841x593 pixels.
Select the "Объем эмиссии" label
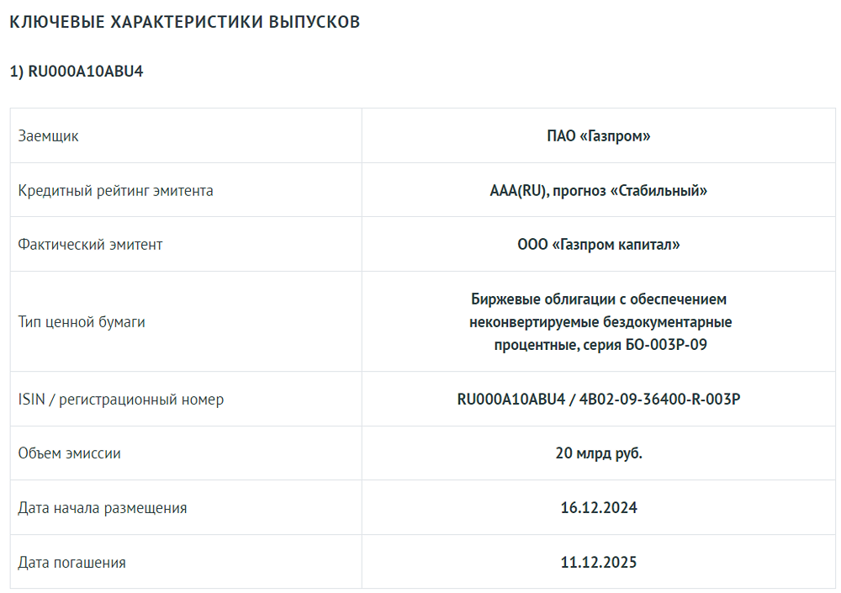pos(70,453)
